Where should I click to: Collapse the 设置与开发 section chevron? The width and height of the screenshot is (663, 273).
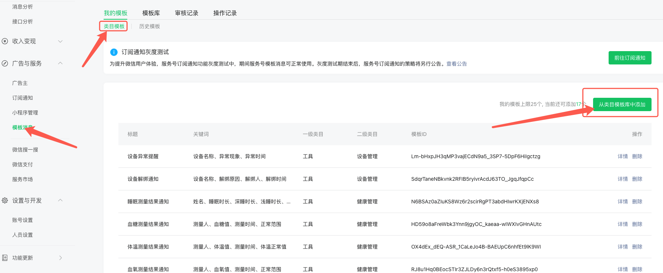(60, 200)
